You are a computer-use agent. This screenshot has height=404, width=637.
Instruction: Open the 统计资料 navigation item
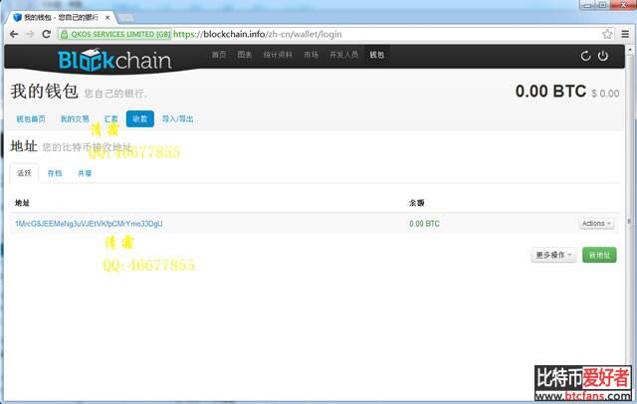pyautogui.click(x=278, y=55)
